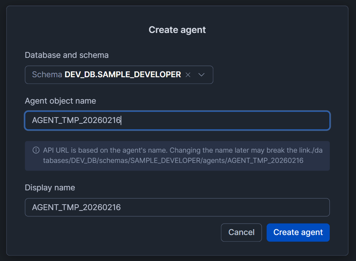Focus the Display name input field

coord(219,208)
